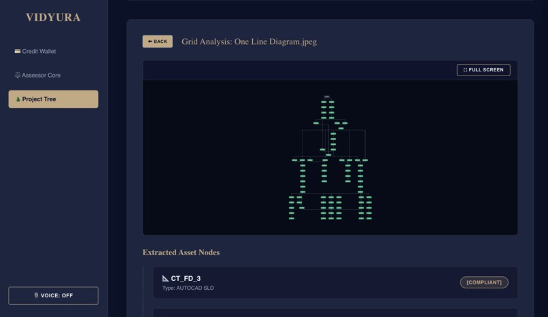
Task: Toggle the Voice: Off switch
Action: coord(53,296)
